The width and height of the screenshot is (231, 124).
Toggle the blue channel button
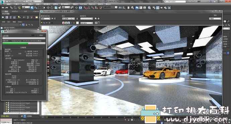click(x=69, y=23)
